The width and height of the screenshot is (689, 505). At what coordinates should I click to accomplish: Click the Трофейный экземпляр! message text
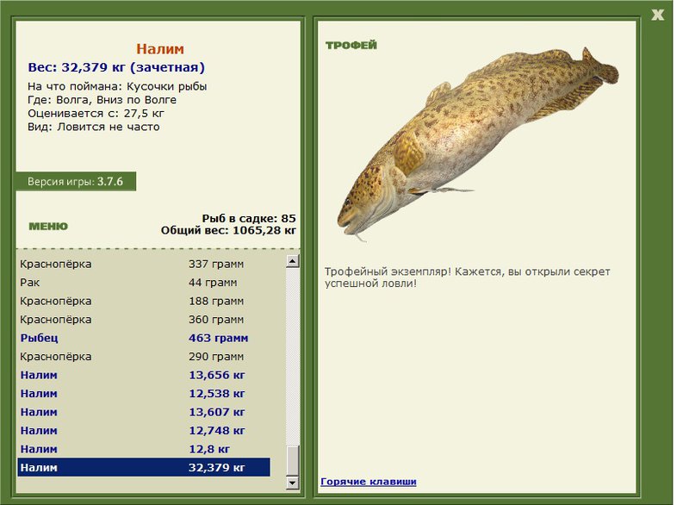(467, 277)
